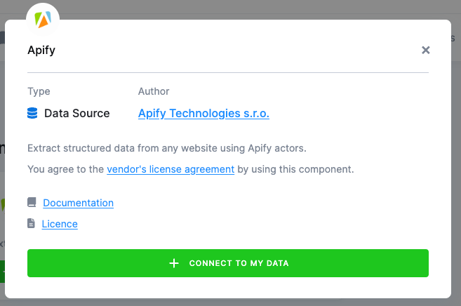Click the Author column label
The height and width of the screenshot is (306, 461).
coord(154,91)
